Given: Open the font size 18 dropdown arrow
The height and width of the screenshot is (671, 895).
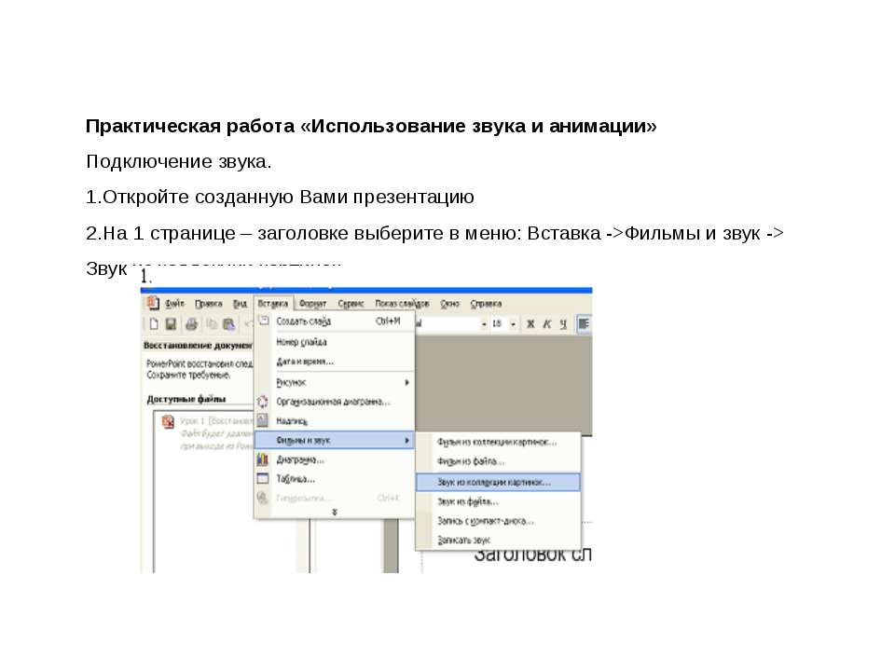Looking at the screenshot, I should click(x=513, y=324).
